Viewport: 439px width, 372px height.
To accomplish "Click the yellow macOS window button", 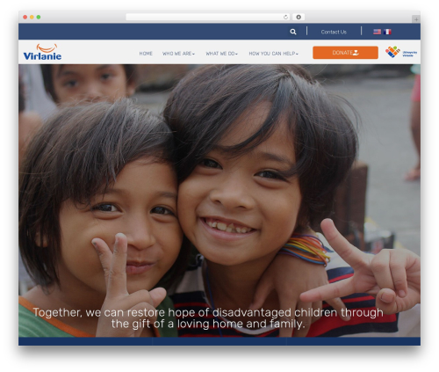I will [x=32, y=17].
